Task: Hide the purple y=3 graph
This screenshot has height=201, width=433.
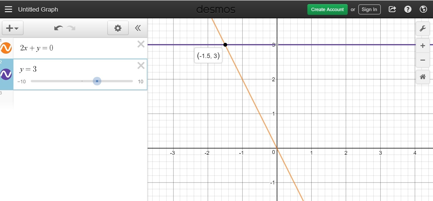Action: point(6,74)
